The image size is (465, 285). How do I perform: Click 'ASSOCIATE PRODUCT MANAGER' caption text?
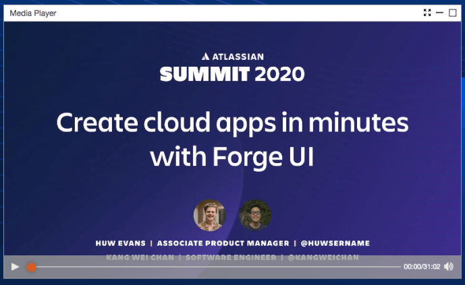coord(225,243)
